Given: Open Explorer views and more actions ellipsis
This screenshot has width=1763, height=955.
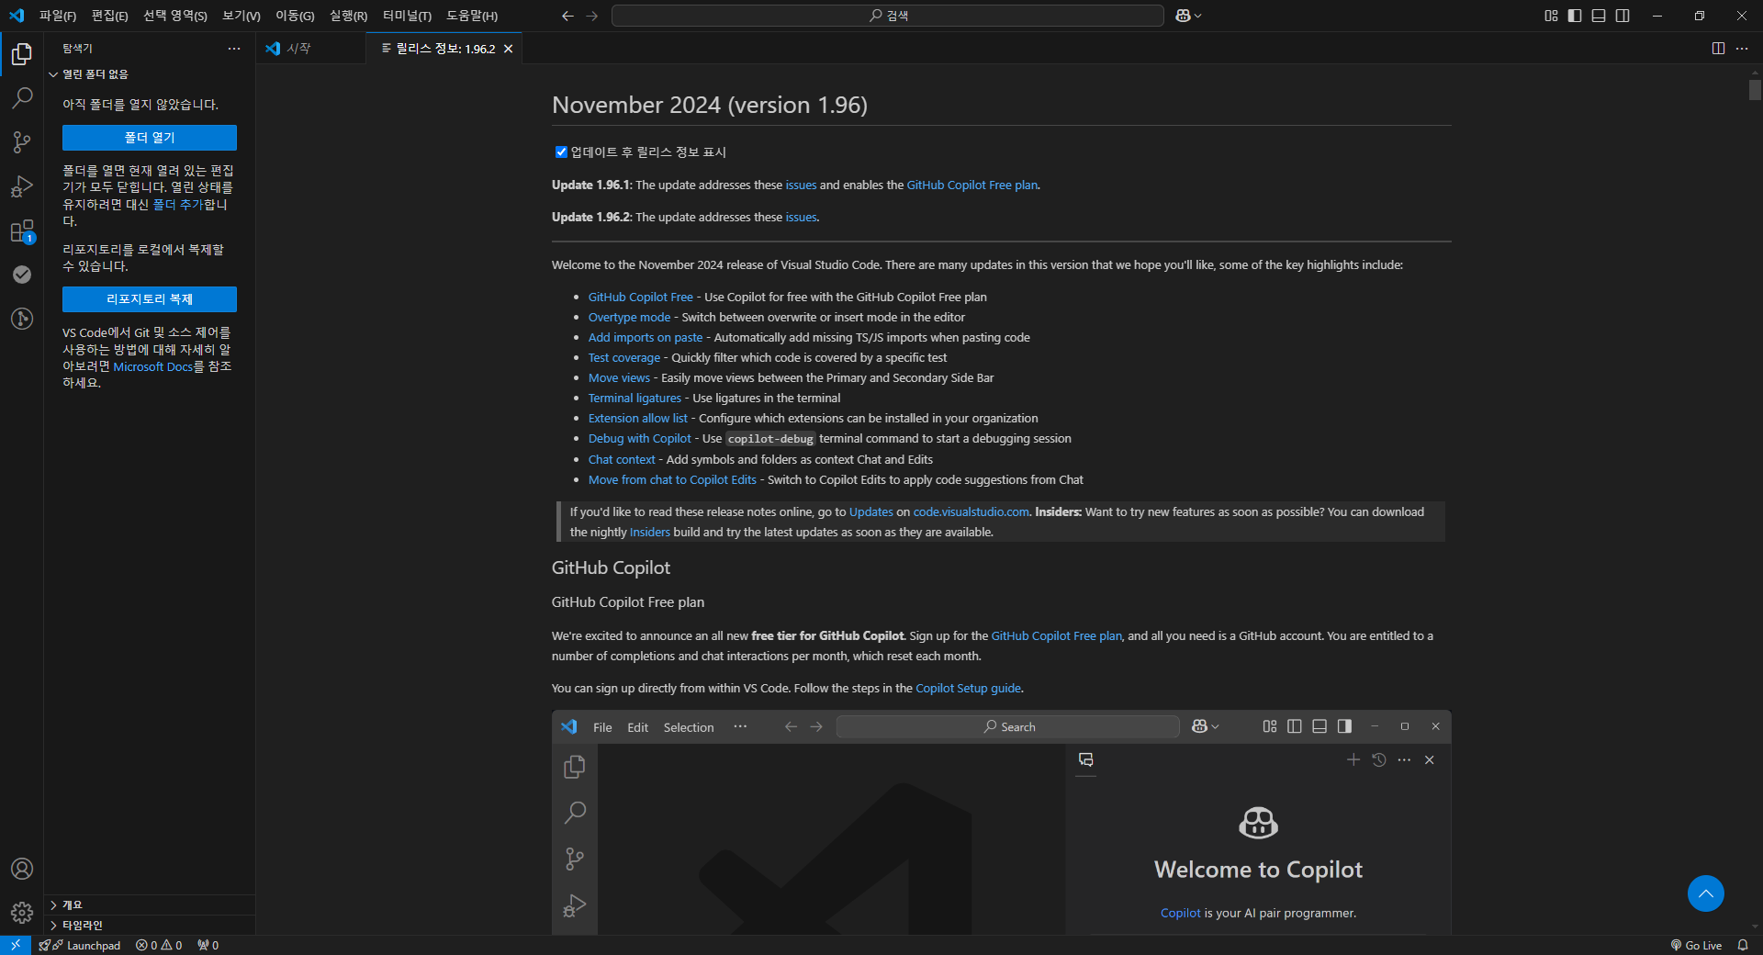Looking at the screenshot, I should (234, 49).
